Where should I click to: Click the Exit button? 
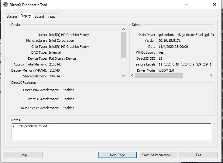tap(198, 155)
